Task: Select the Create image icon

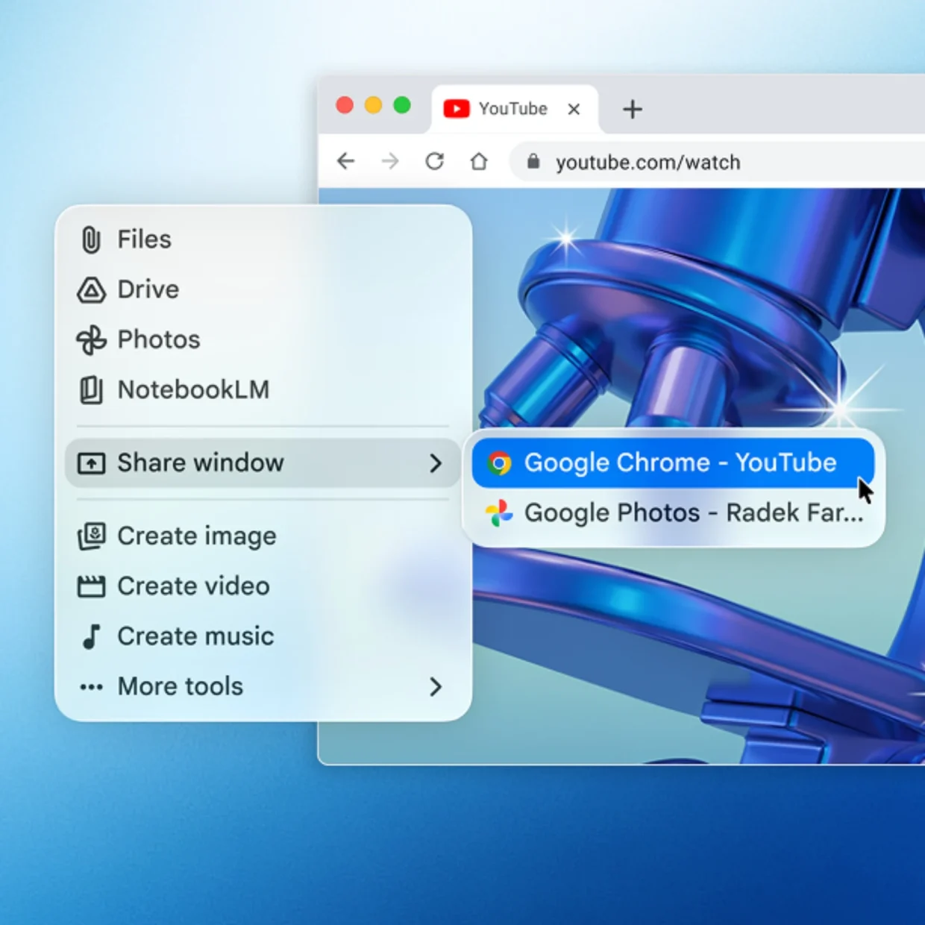Action: (x=90, y=536)
